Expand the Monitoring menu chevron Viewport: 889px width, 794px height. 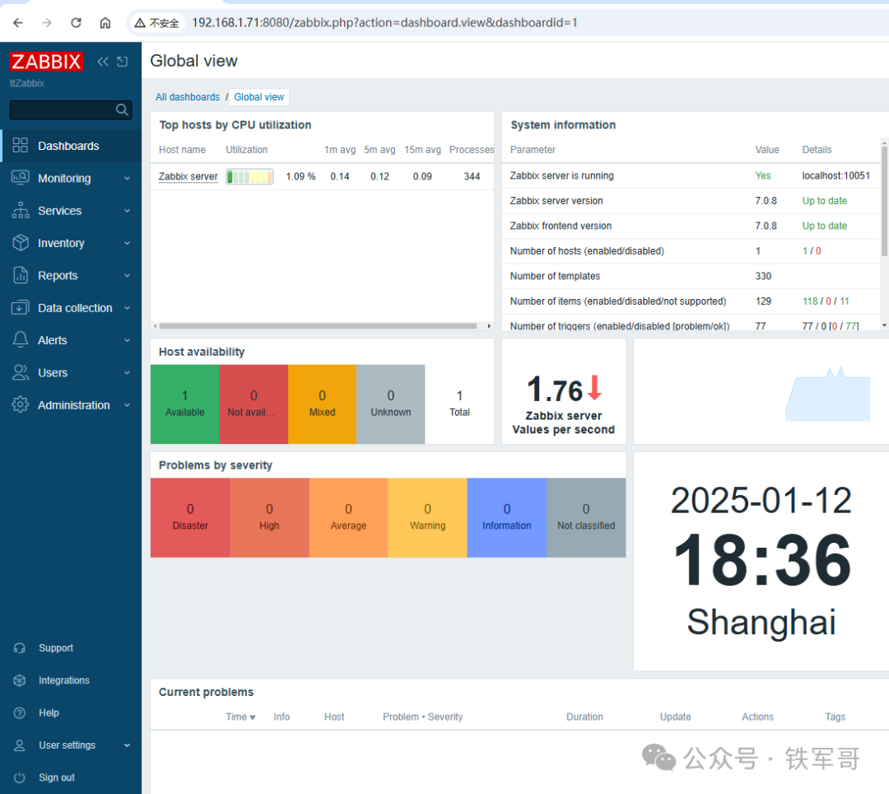click(127, 178)
